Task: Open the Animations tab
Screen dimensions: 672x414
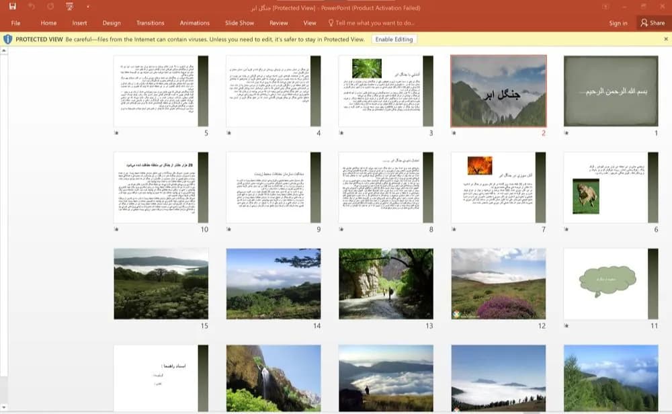Action: 195,23
